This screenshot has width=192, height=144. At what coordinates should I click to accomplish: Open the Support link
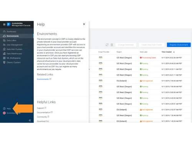(x=40, y=108)
